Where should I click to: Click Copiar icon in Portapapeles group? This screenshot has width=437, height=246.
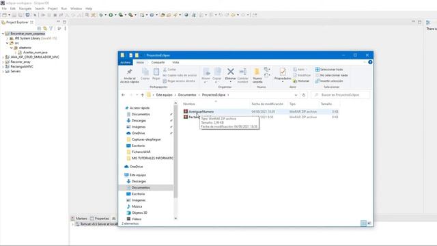tap(145, 72)
